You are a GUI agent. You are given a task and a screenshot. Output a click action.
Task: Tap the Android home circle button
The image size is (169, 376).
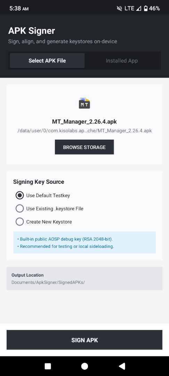coord(84,366)
